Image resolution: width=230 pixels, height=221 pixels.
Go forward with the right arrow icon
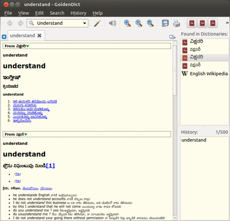21,23
